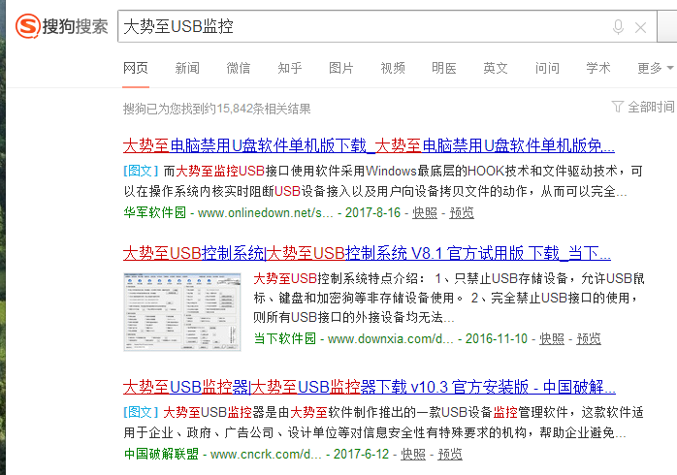Switch to the 学术 tab

click(x=598, y=68)
